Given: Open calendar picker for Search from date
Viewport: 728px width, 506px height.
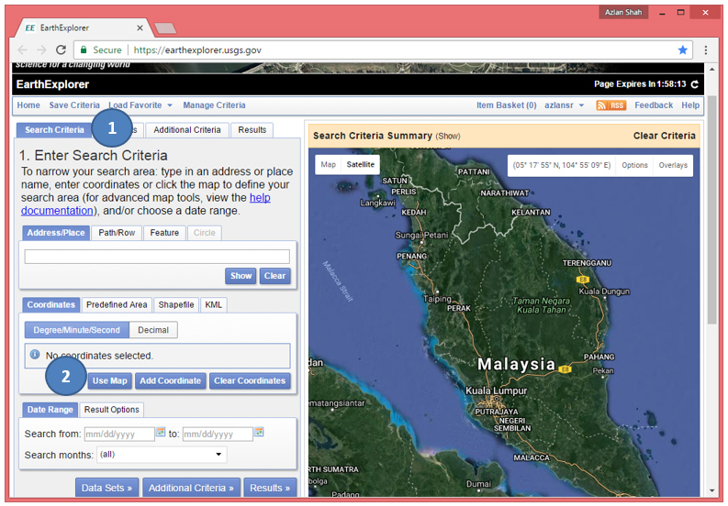Looking at the screenshot, I should [161, 432].
